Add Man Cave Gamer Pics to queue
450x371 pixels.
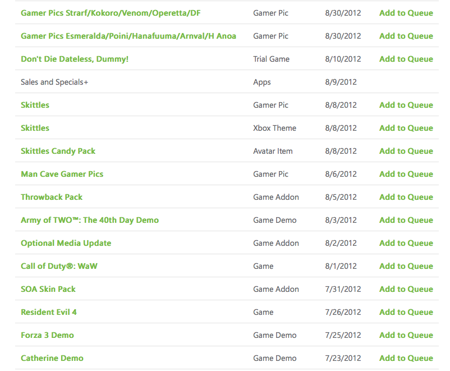click(x=406, y=174)
